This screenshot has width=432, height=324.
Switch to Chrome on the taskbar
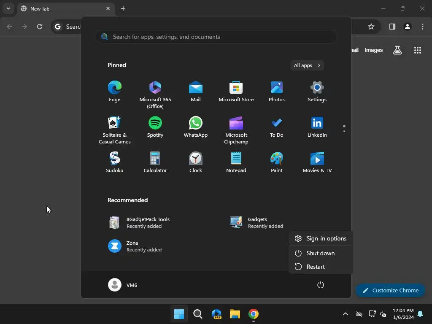(x=254, y=314)
